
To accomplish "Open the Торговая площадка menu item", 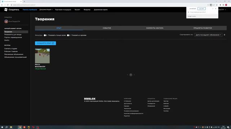I will tap(63, 10).
